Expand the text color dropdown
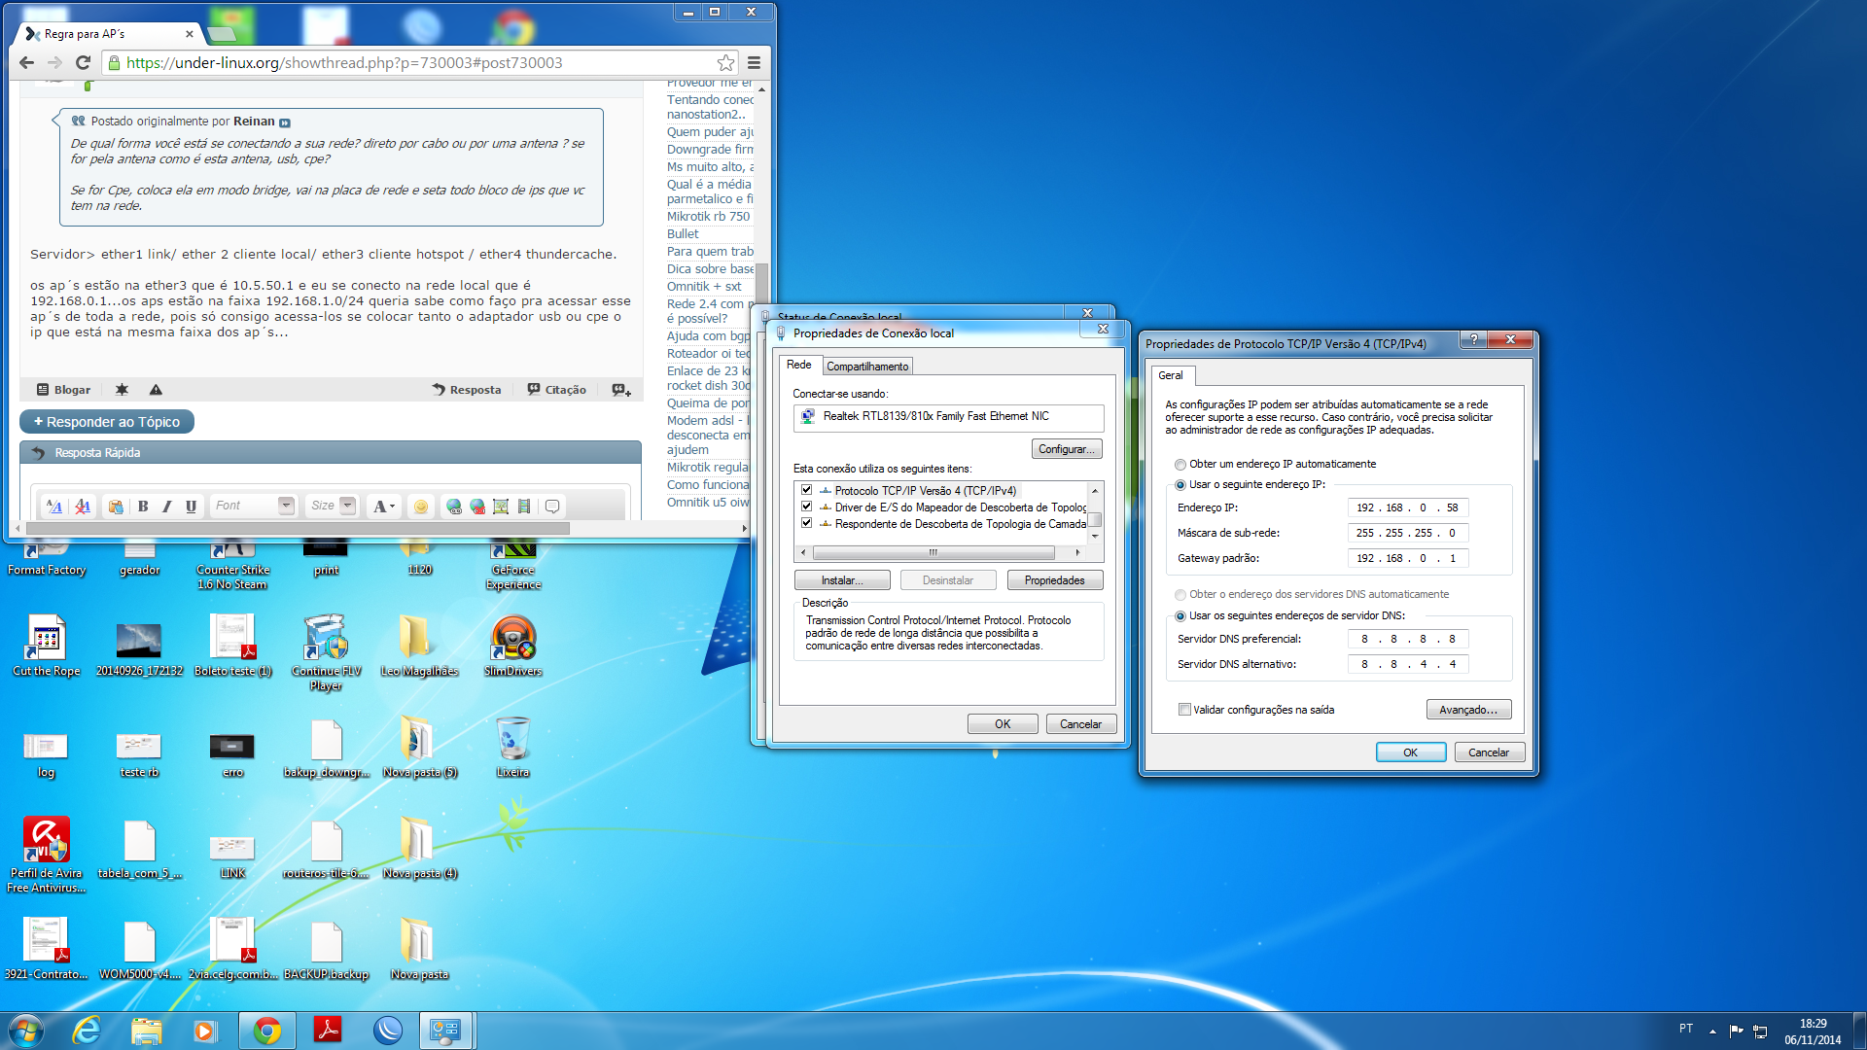The height and width of the screenshot is (1050, 1867). (392, 507)
